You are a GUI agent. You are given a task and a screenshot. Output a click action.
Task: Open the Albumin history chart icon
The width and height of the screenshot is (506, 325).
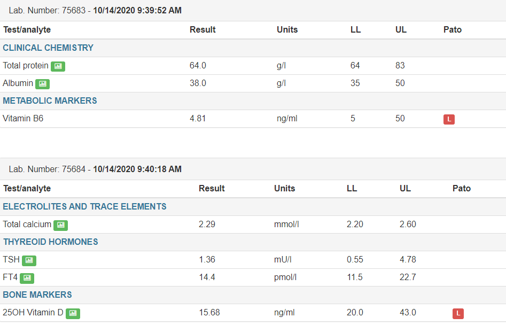tap(43, 84)
